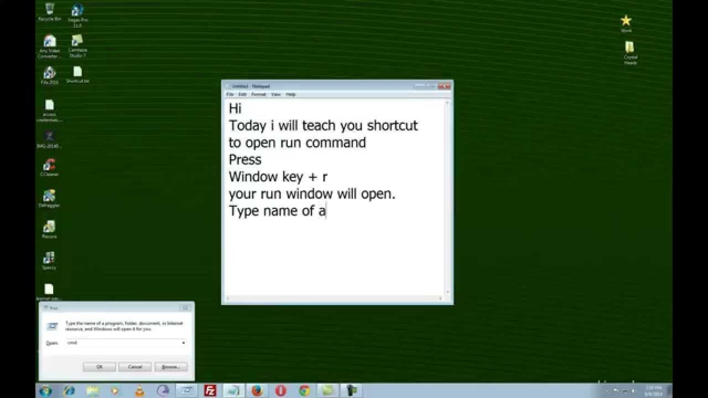Open the Recuva desktop shortcut
Viewport: 708px width, 398px height.
coord(49,229)
